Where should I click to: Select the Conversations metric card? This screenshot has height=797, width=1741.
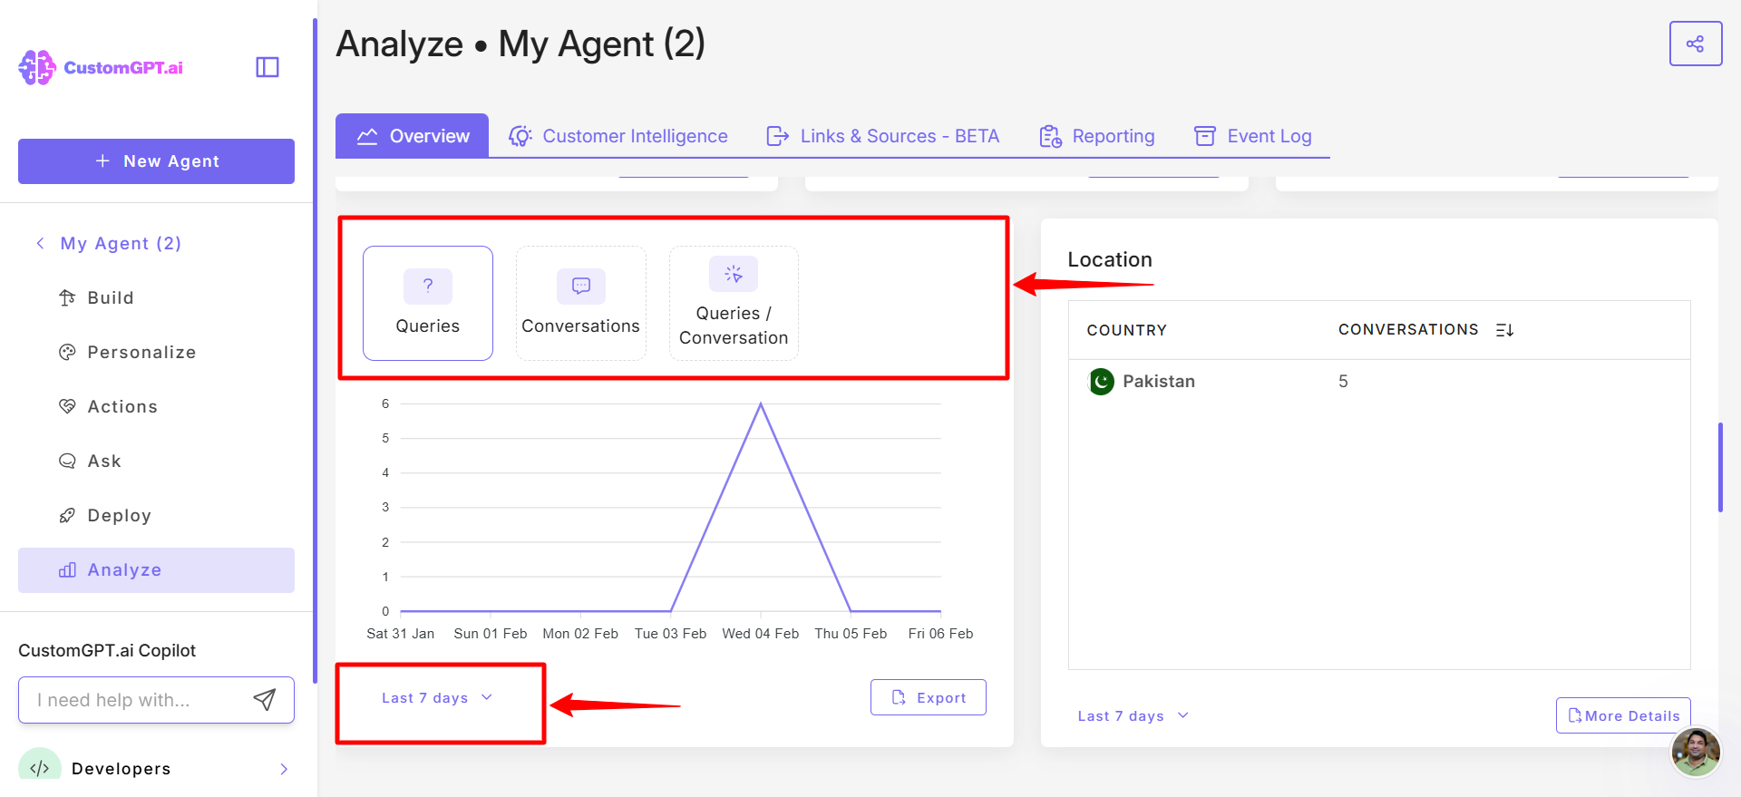coord(581,303)
